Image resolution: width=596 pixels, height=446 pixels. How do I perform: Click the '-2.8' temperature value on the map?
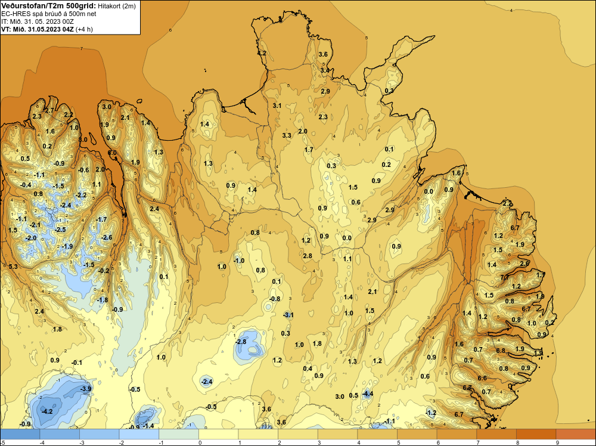241,342
